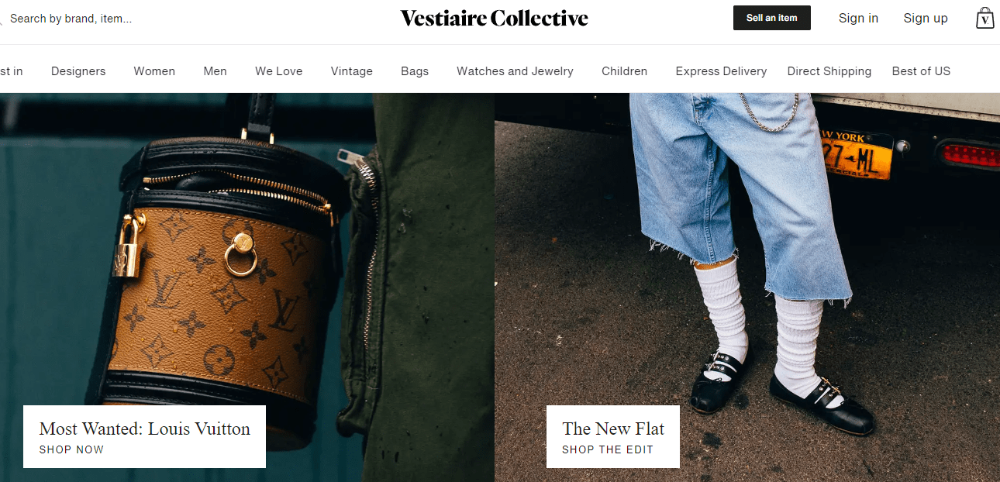
Task: Select Express Delivery in navigation
Action: click(721, 71)
